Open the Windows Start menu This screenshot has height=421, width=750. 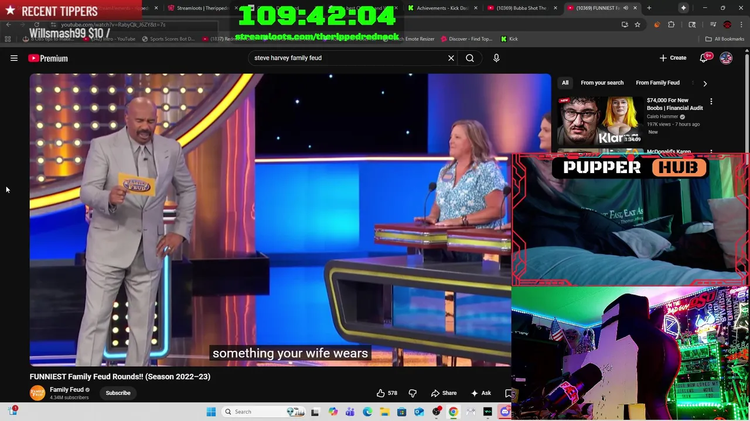[211, 412]
